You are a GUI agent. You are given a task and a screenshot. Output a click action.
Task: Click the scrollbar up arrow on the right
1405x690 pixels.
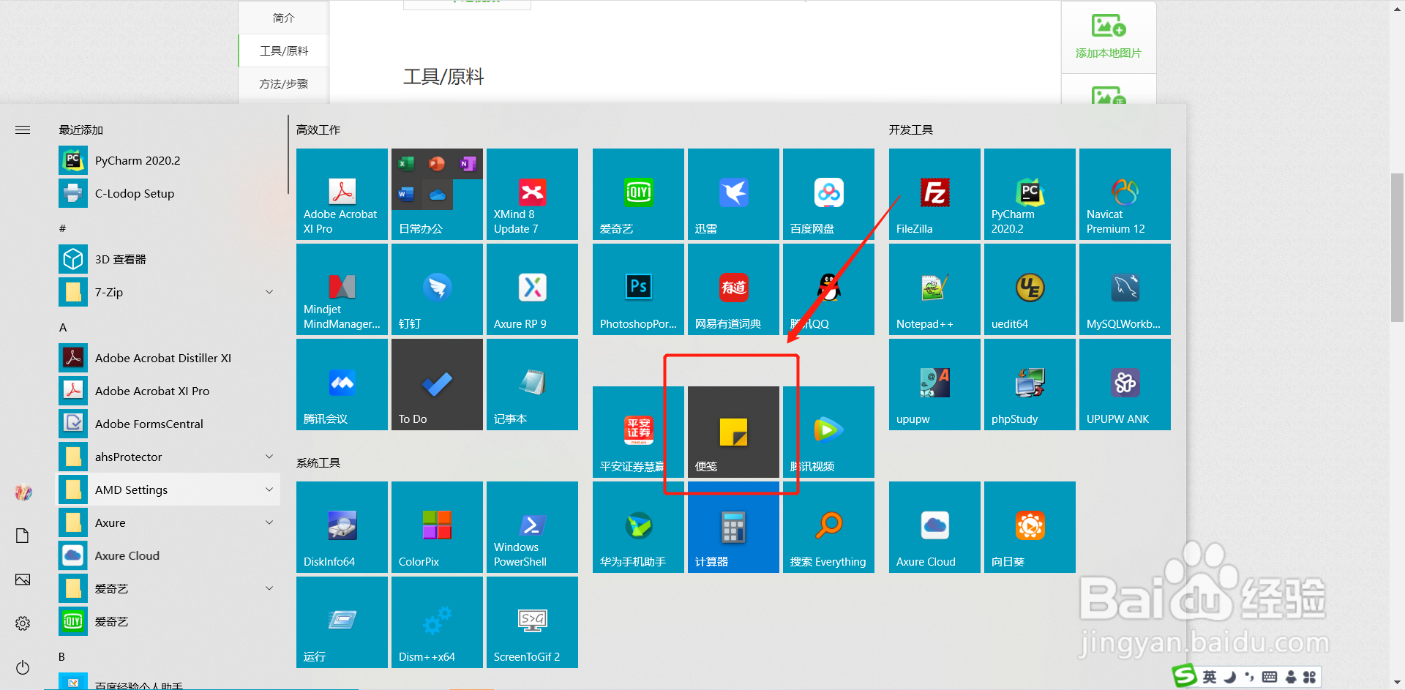tap(1398, 9)
